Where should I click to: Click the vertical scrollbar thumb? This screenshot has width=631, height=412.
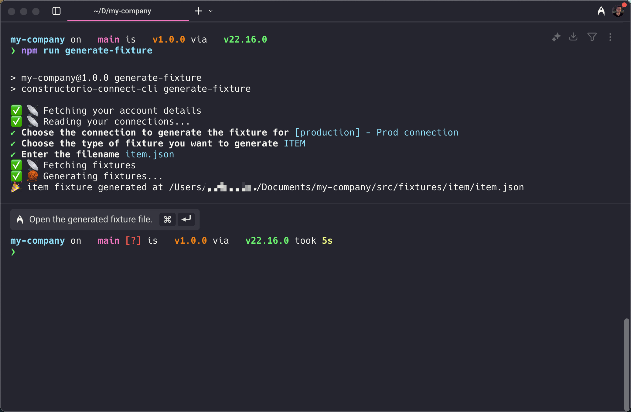[626, 365]
